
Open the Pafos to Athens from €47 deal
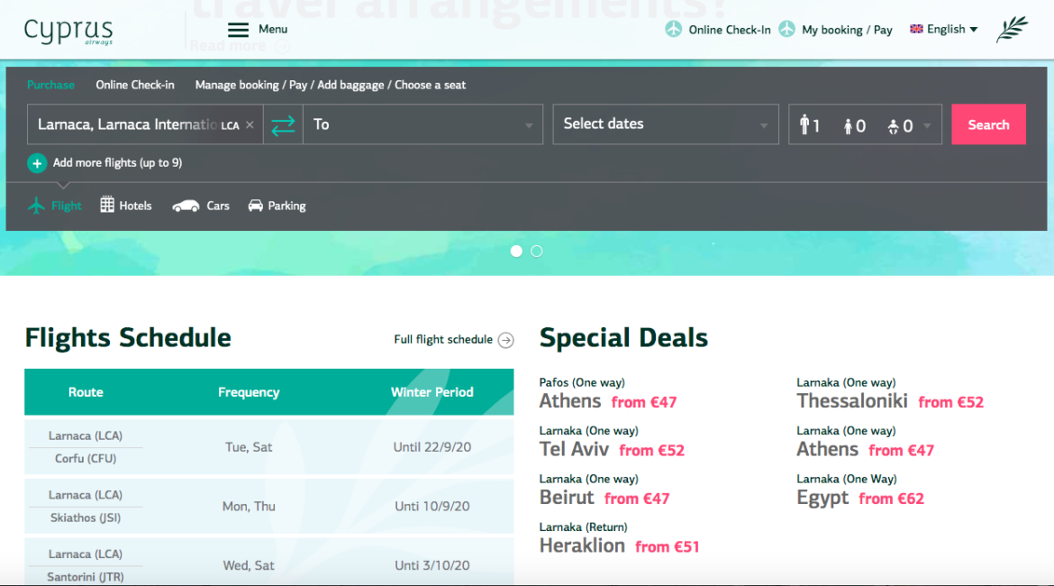click(608, 394)
